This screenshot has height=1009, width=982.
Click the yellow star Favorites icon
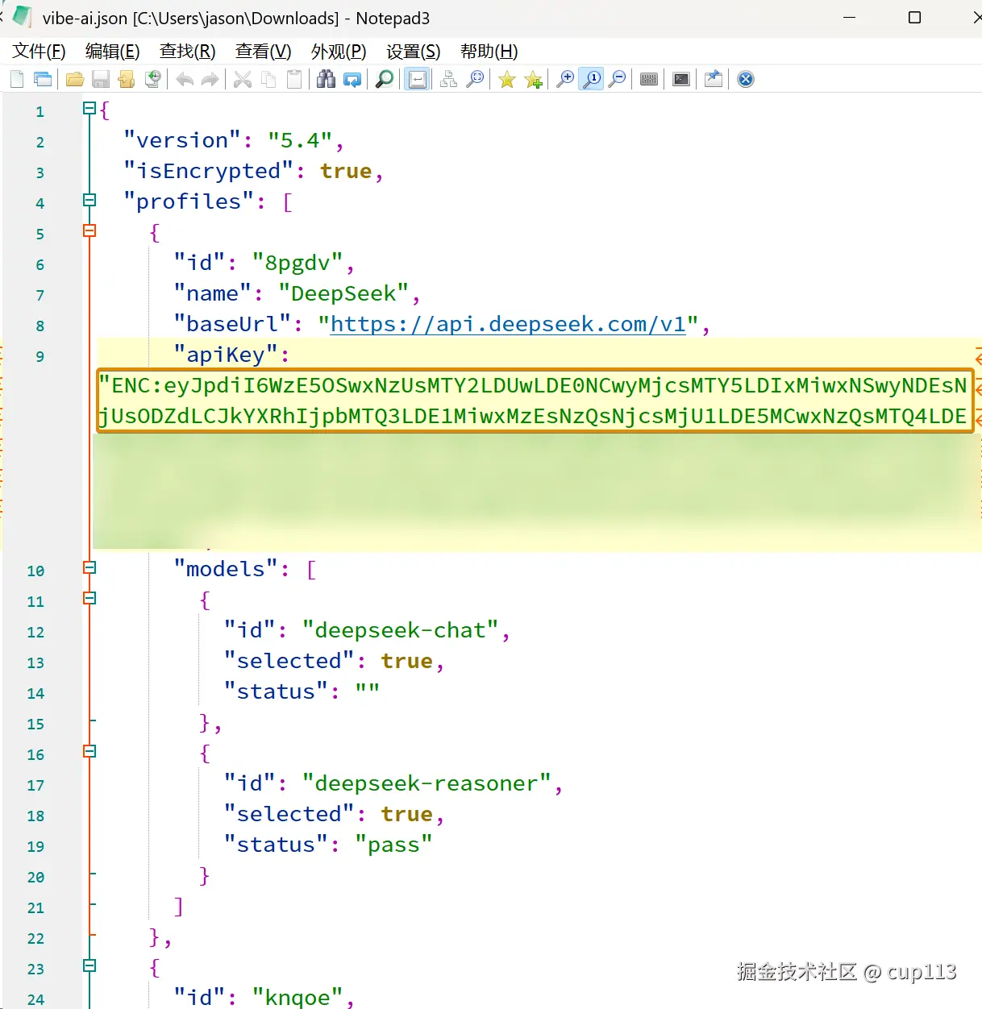507,79
